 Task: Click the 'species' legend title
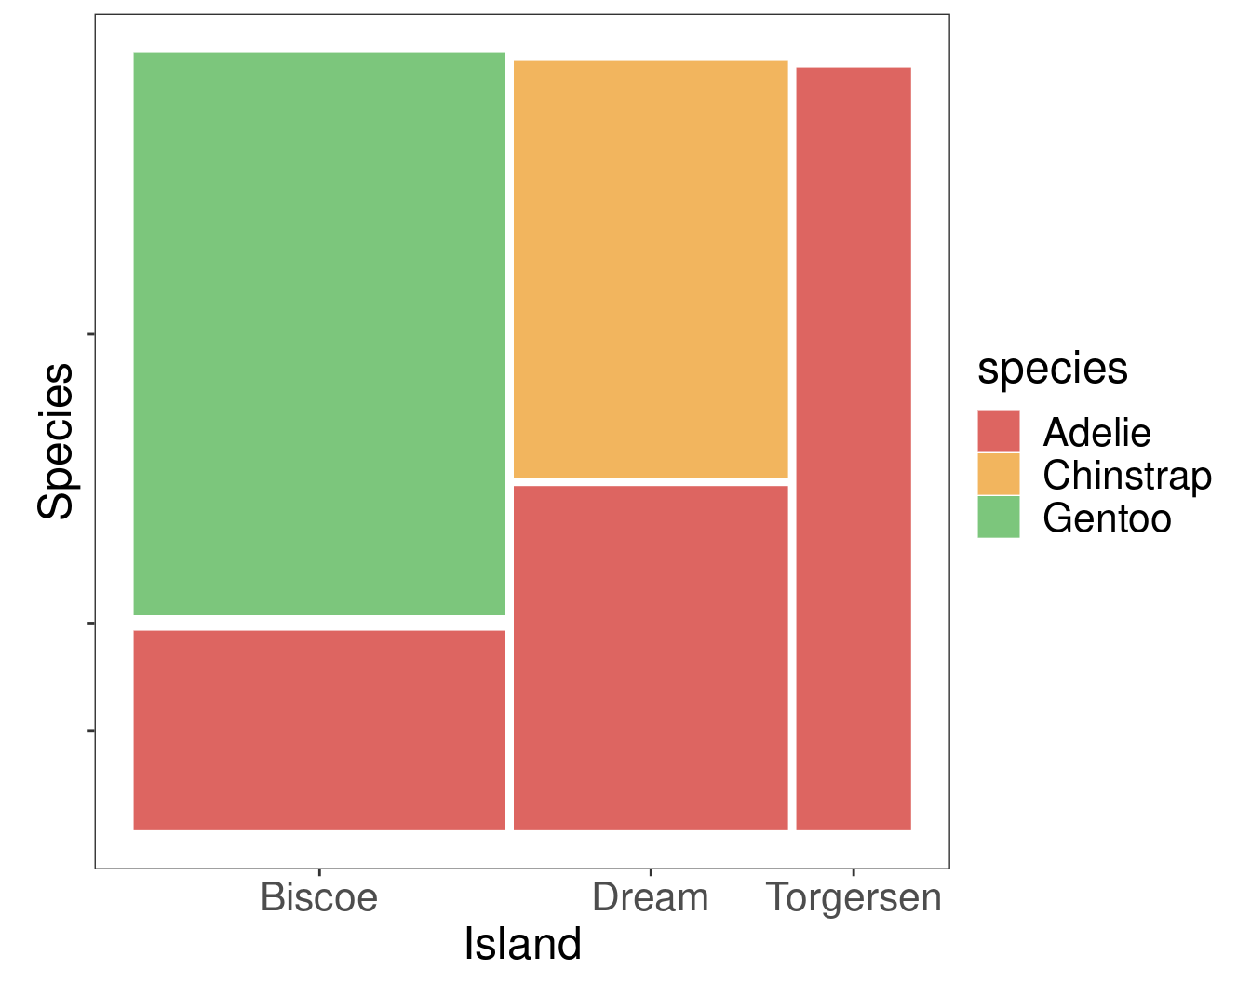click(1052, 369)
